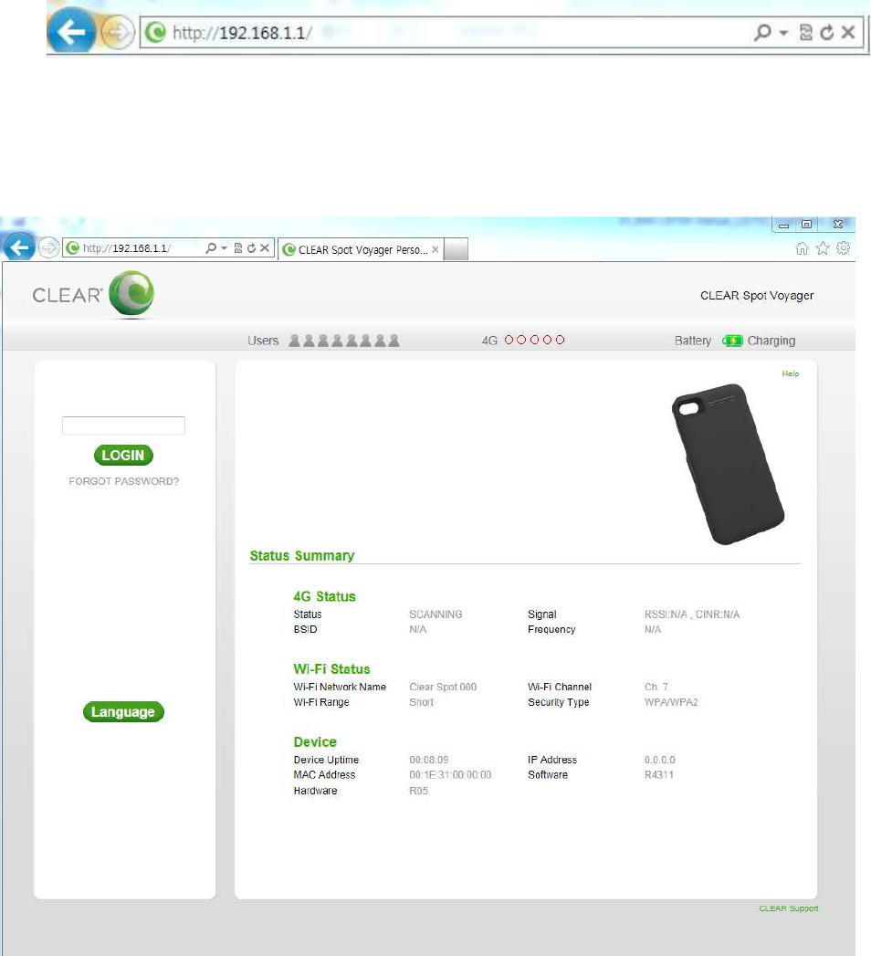Go back using the browser window back button
Image resolution: width=871 pixels, height=956 pixels.
coord(19,247)
